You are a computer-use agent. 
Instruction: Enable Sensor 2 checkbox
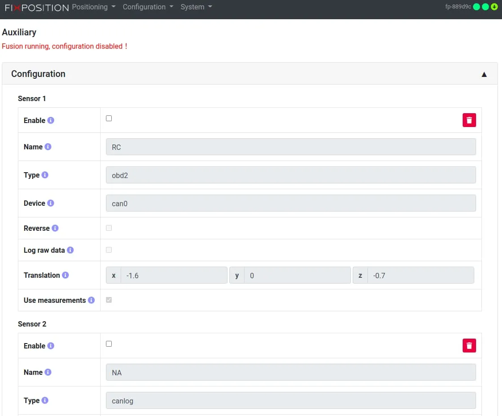click(x=109, y=344)
